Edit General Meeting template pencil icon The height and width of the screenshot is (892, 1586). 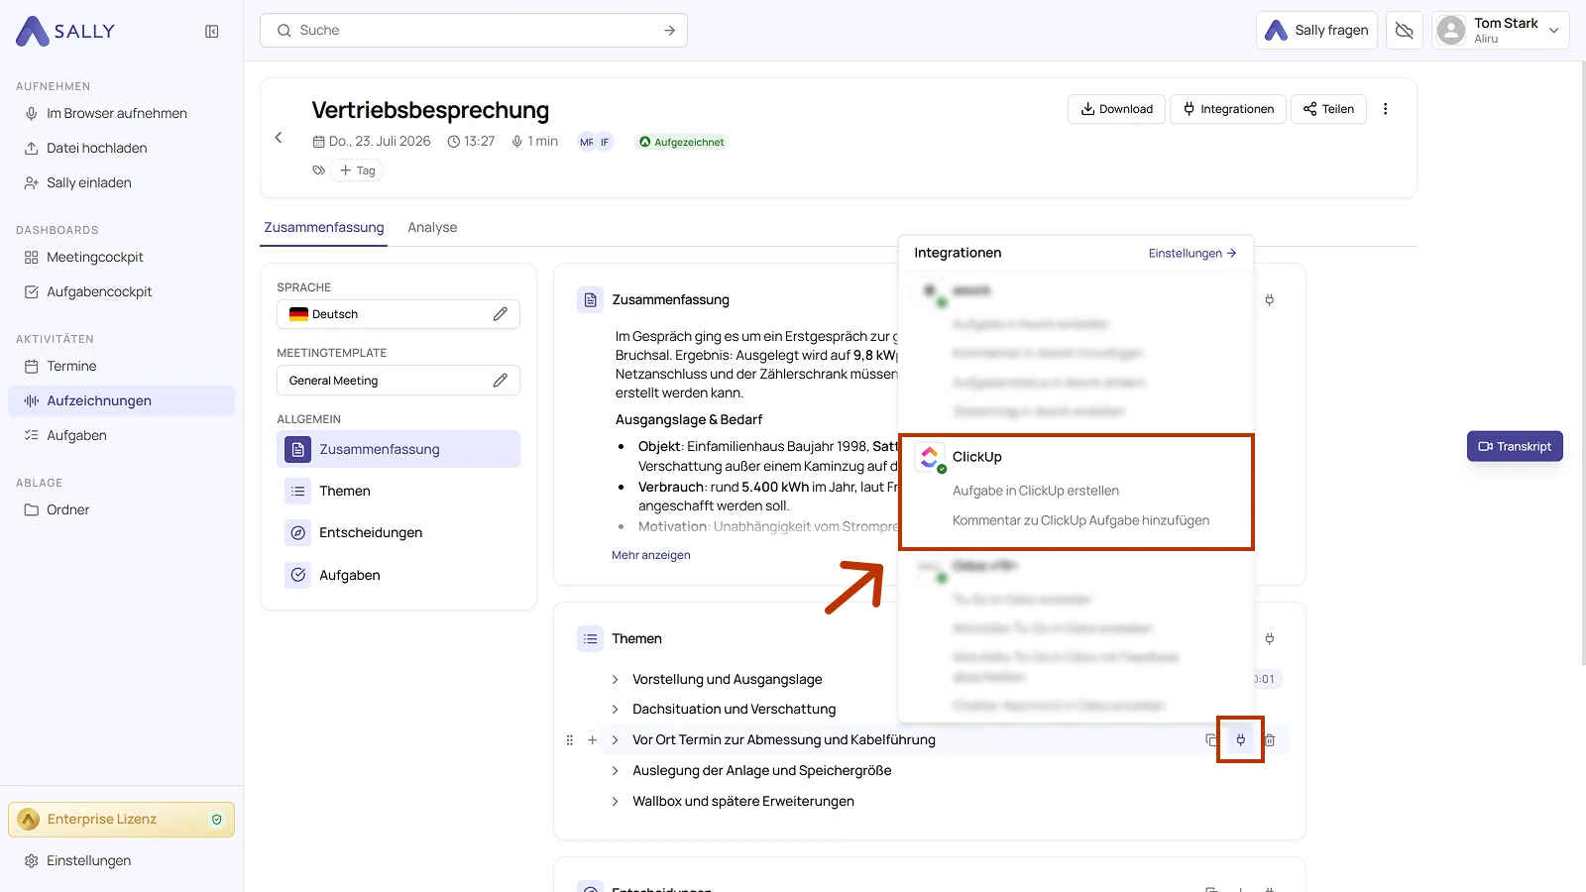[501, 381]
